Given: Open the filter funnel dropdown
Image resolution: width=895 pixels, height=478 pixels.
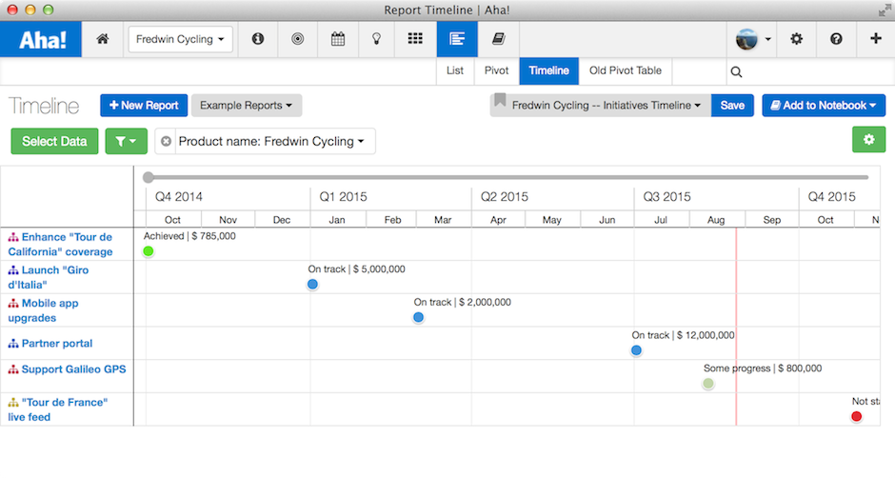Looking at the screenshot, I should [x=126, y=141].
